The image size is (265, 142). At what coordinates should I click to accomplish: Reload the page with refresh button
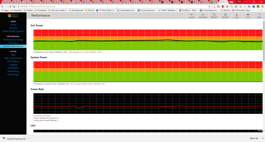point(10,6)
